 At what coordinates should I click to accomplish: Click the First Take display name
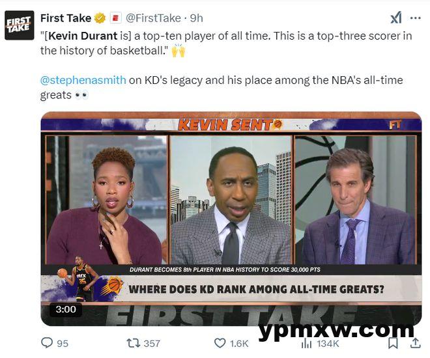coord(66,18)
